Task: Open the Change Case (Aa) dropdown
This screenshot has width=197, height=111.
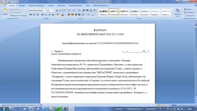Action: click(53, 15)
